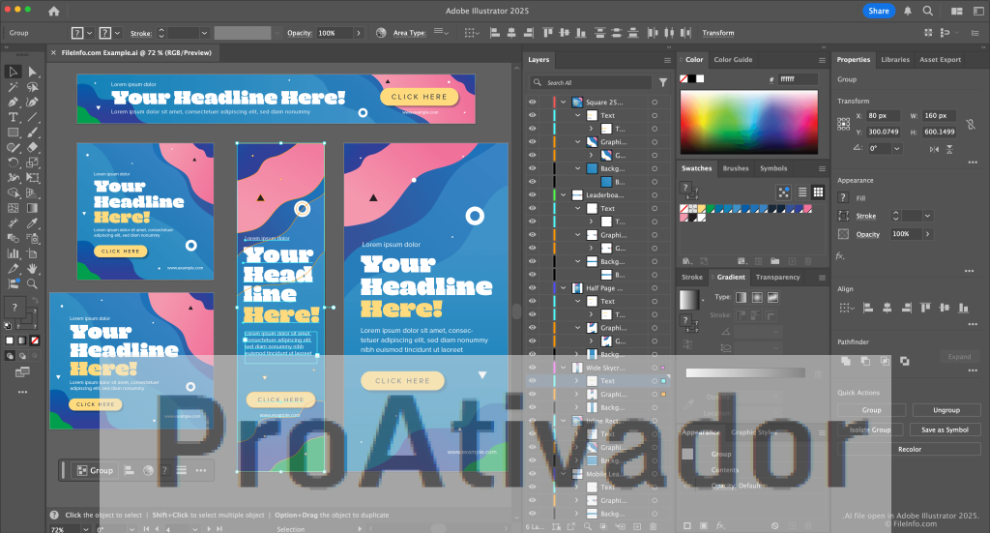Set paint to None in toolbar

tap(35, 341)
